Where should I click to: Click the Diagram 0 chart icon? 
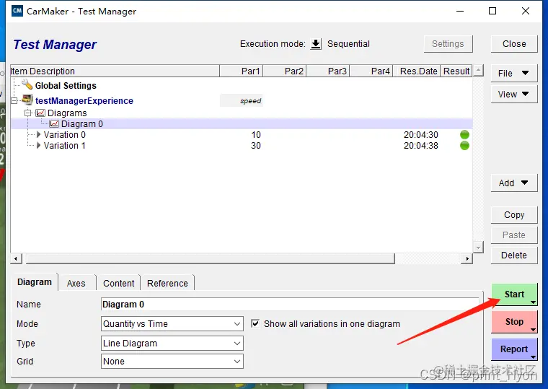coord(54,124)
